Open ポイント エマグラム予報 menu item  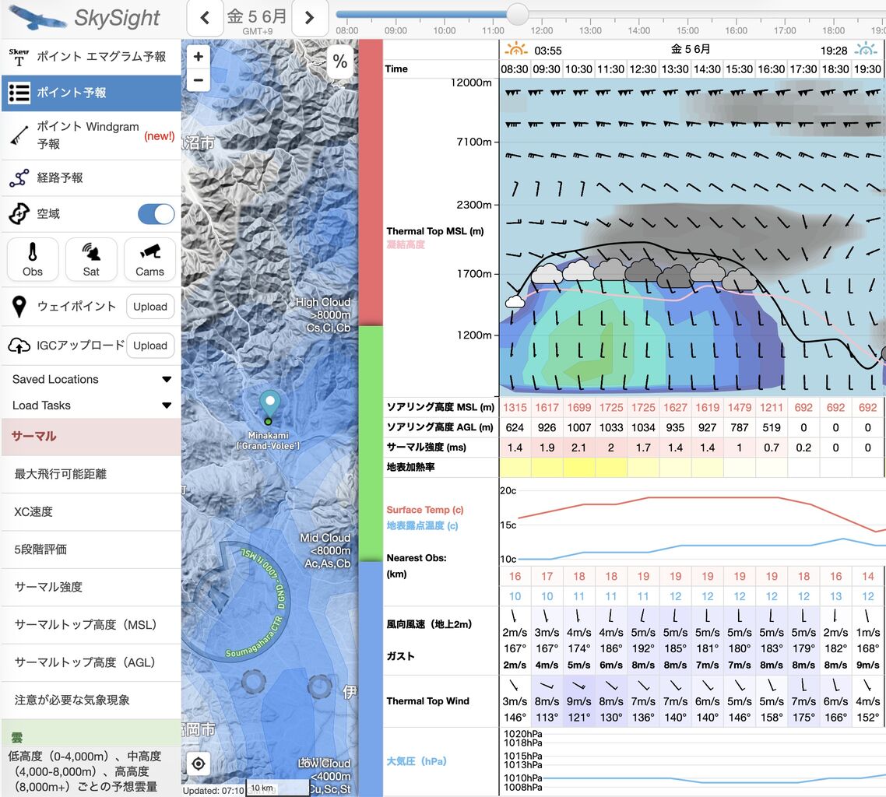[92, 57]
